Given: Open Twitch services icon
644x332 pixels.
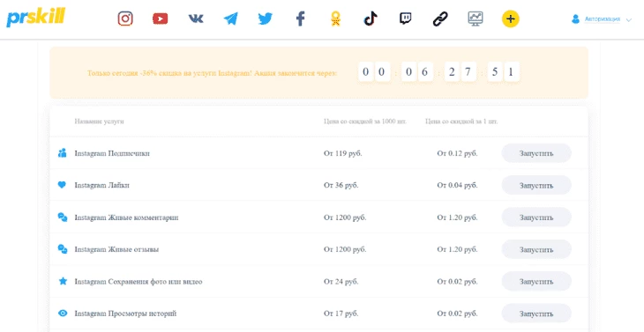Looking at the screenshot, I should [x=406, y=18].
